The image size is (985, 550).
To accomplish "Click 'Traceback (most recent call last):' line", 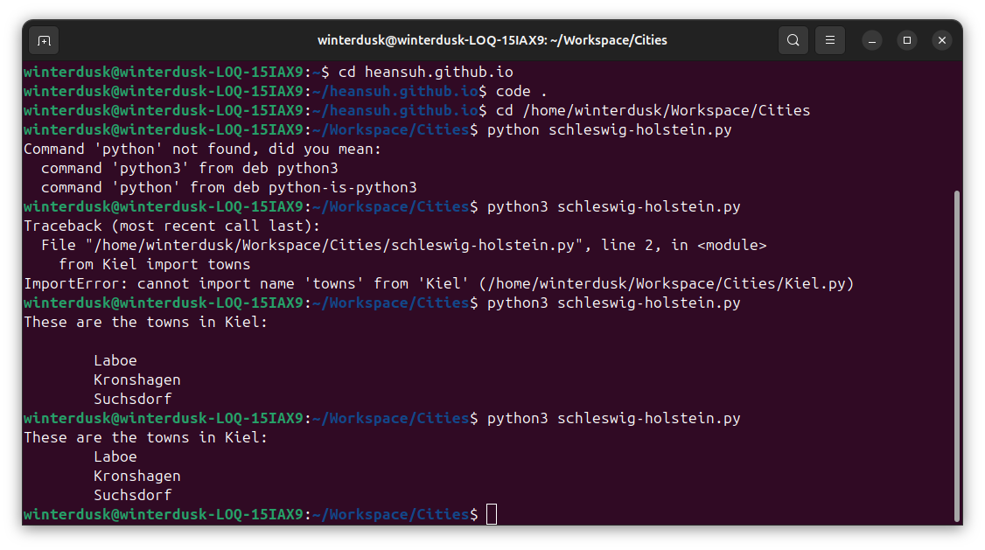I will point(172,226).
